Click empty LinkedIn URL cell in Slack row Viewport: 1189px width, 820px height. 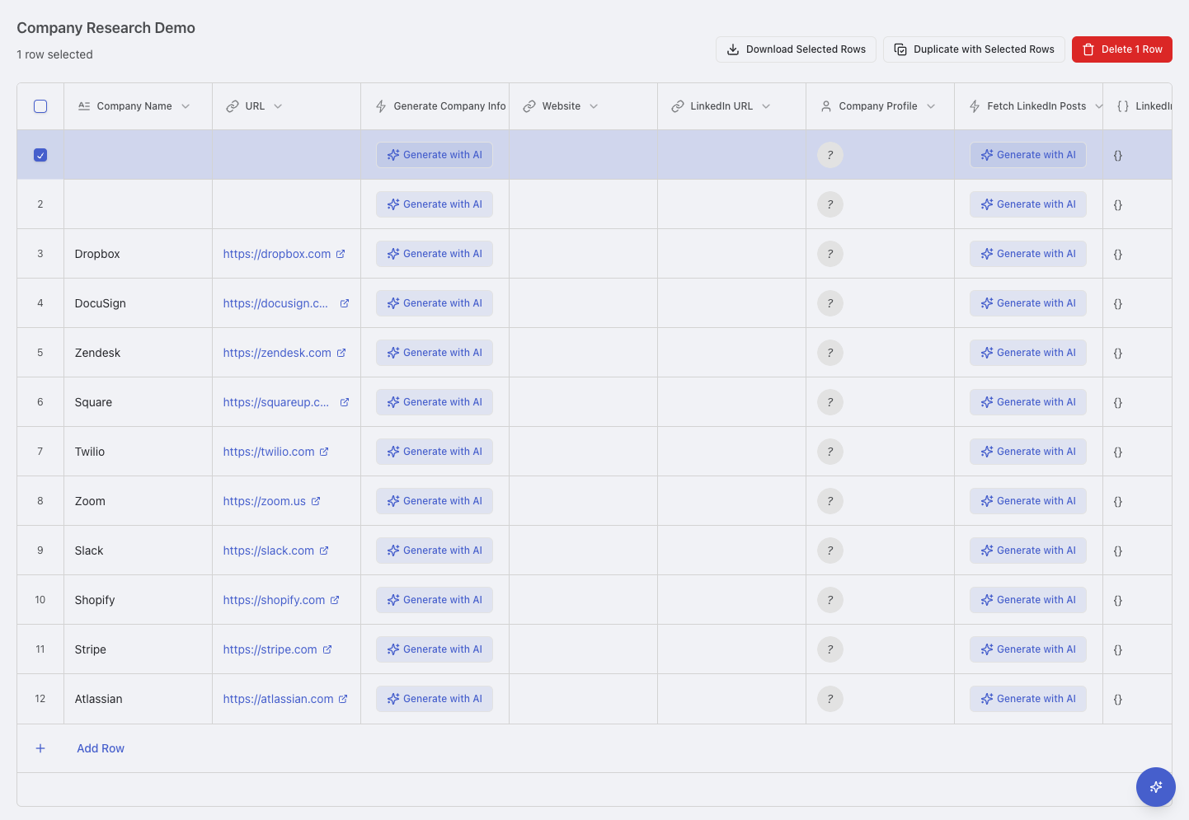click(x=732, y=551)
